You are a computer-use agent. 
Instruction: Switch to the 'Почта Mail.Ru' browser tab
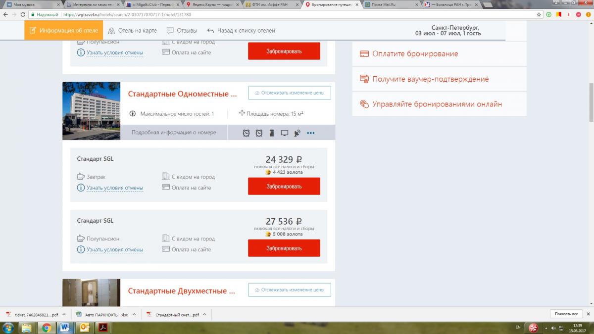(391, 4)
